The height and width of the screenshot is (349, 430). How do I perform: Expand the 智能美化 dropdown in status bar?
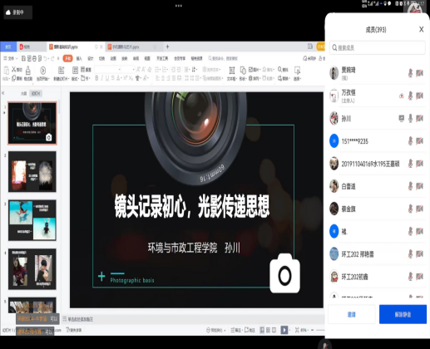point(215,330)
